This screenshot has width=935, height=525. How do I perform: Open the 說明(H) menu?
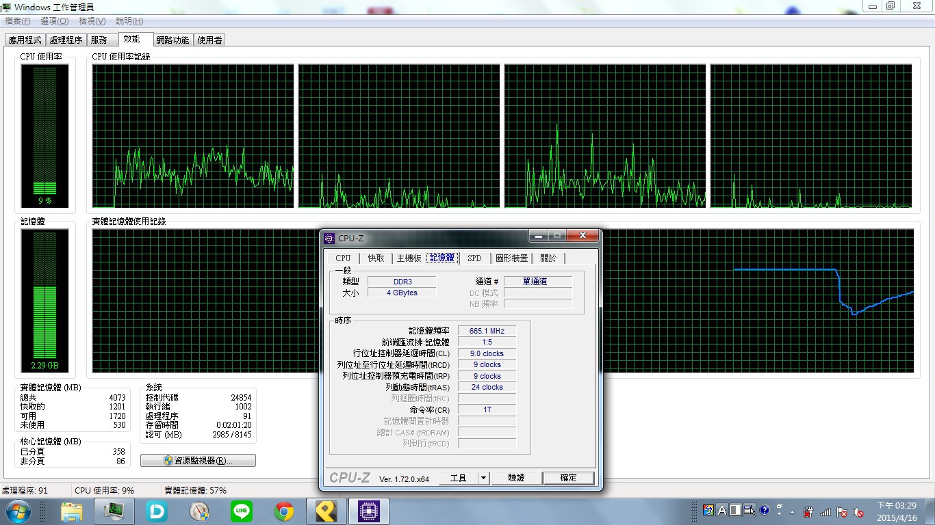point(129,21)
